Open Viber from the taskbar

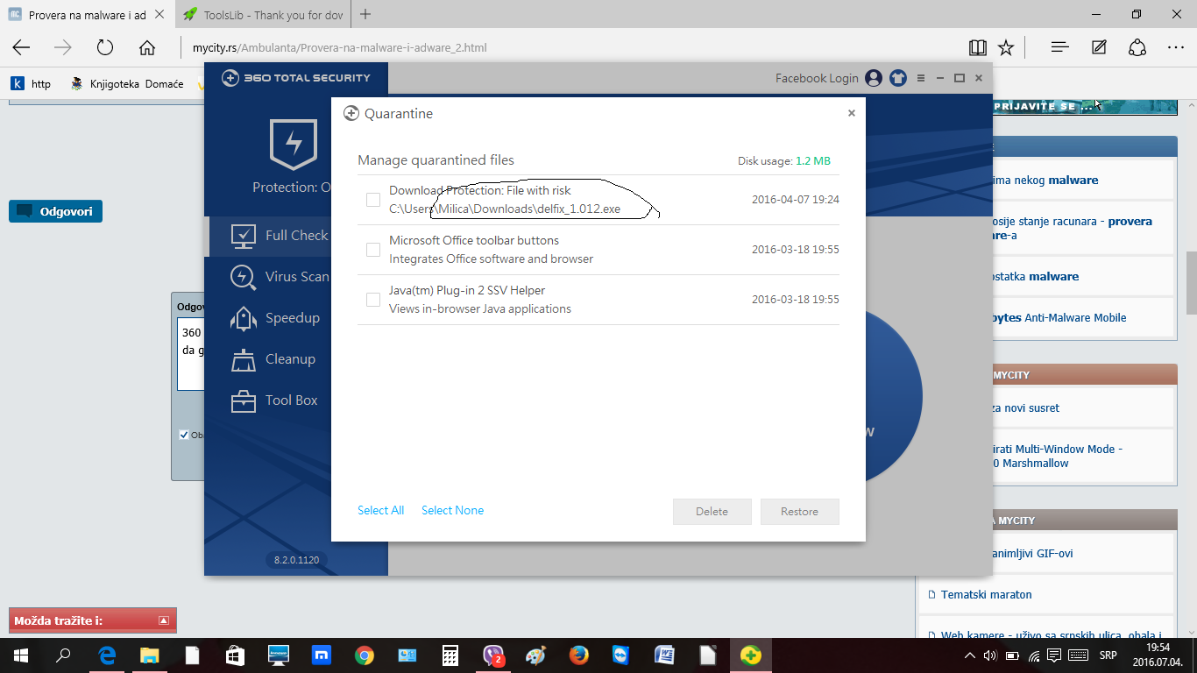493,655
